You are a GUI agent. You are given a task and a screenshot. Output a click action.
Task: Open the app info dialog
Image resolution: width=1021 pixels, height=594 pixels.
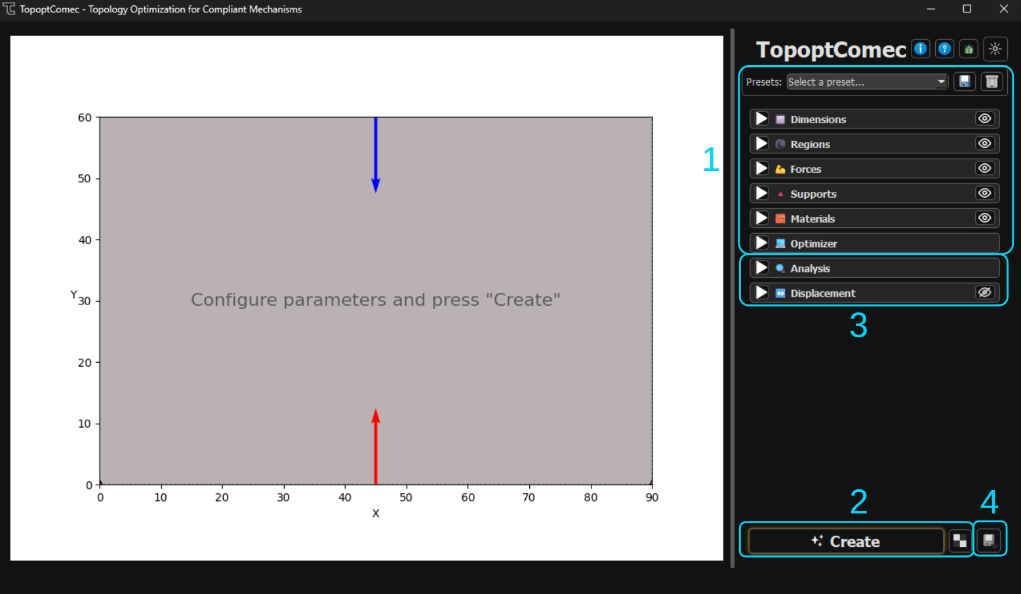921,48
